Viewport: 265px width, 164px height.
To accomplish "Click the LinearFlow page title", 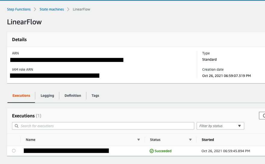I will coord(24,22).
